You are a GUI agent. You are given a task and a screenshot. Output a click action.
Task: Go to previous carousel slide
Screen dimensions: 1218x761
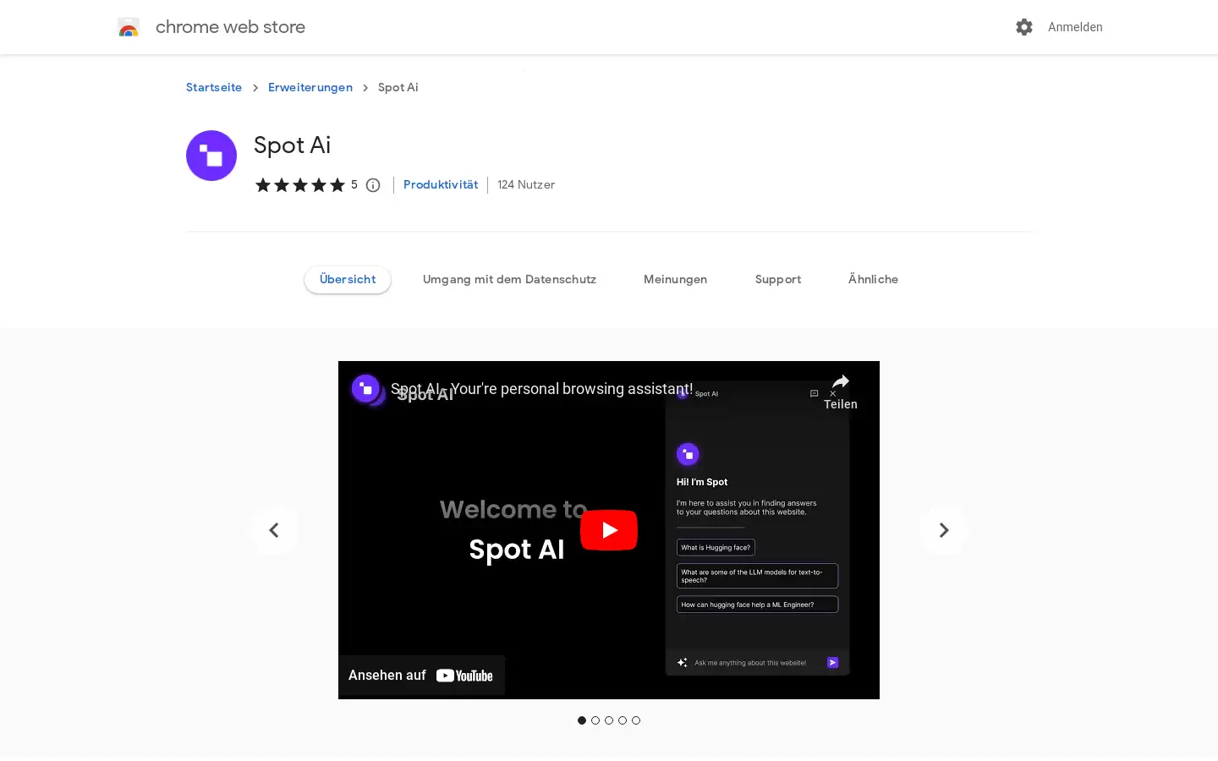274,530
